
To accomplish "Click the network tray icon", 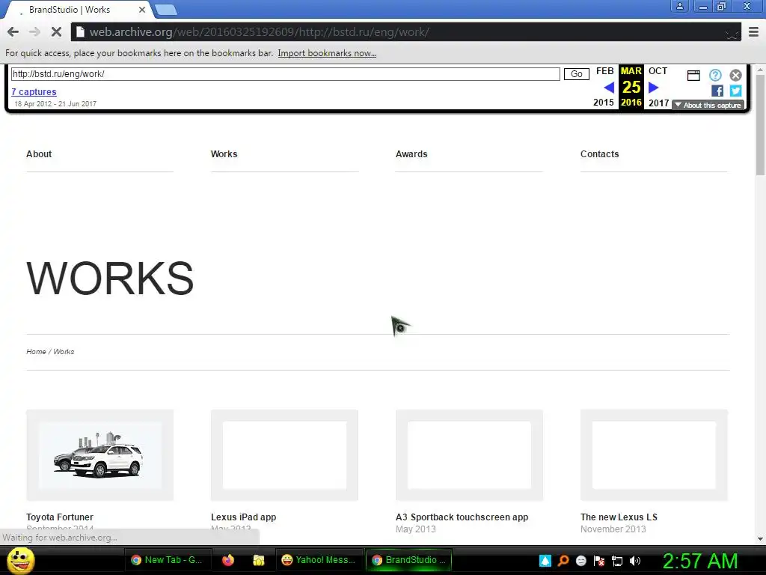I will (617, 561).
